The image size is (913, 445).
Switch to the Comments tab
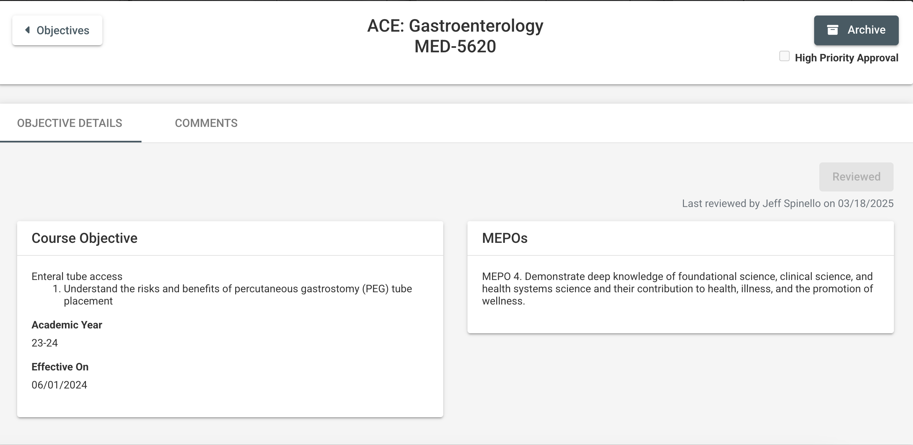click(206, 123)
